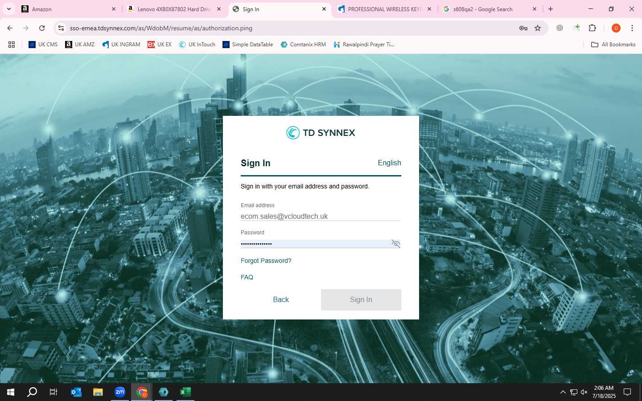Click the Forgot Password? link

[x=266, y=261]
